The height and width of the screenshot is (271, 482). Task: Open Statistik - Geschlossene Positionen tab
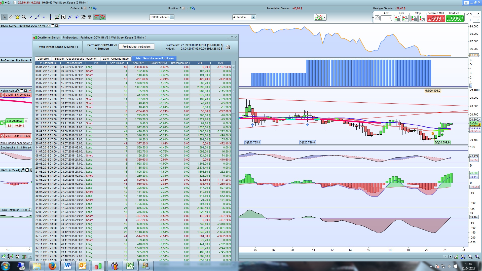click(76, 59)
